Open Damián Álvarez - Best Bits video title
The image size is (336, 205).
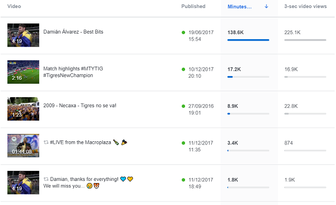click(73, 32)
